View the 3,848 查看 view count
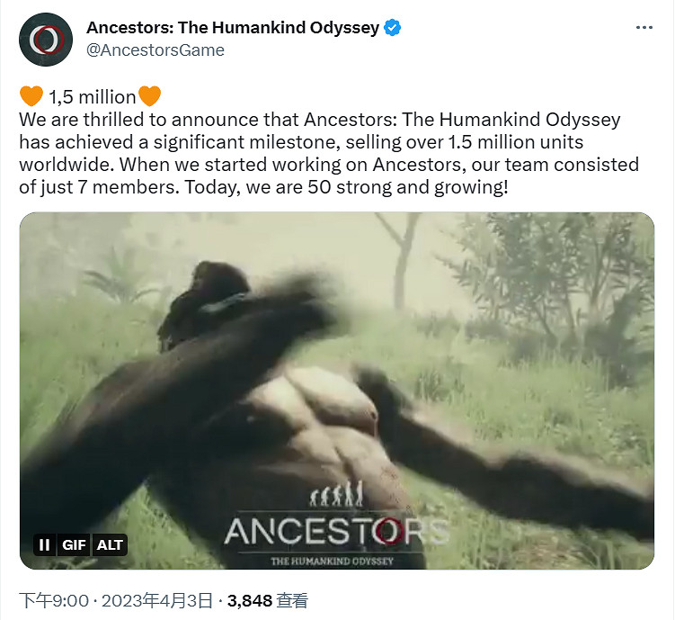 coord(268,600)
